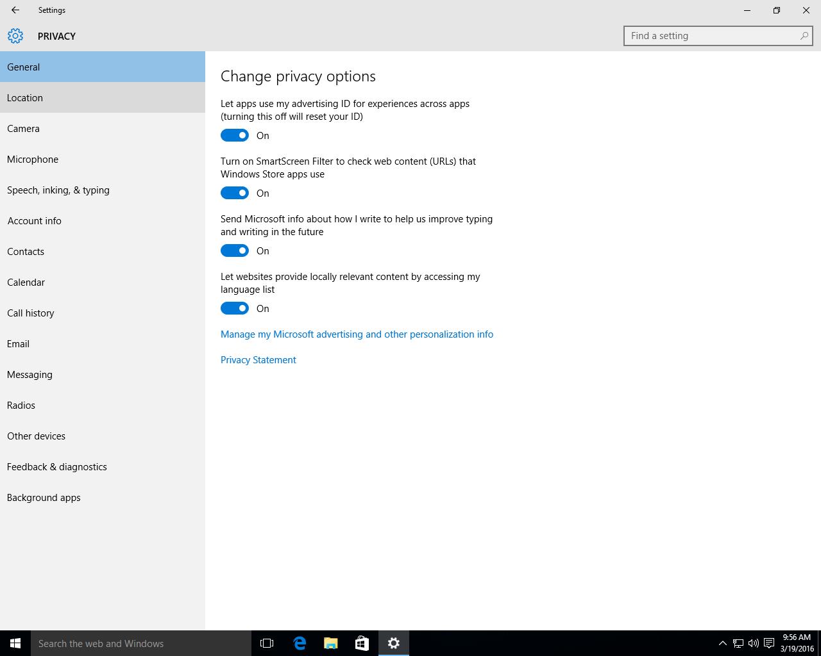
Task: Disable the language list access toggle
Action: [235, 308]
